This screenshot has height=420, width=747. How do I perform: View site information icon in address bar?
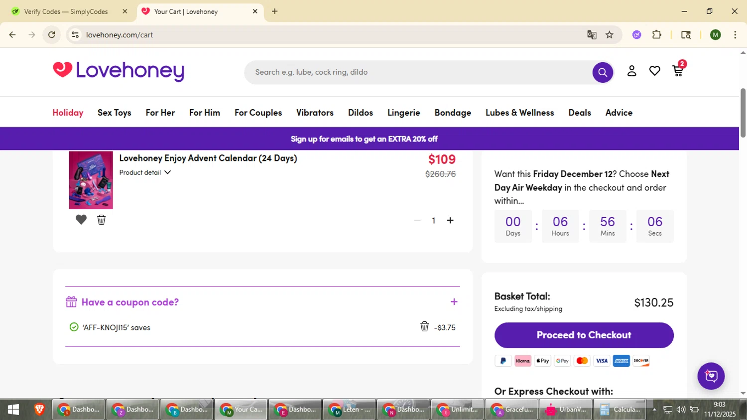pyautogui.click(x=75, y=35)
